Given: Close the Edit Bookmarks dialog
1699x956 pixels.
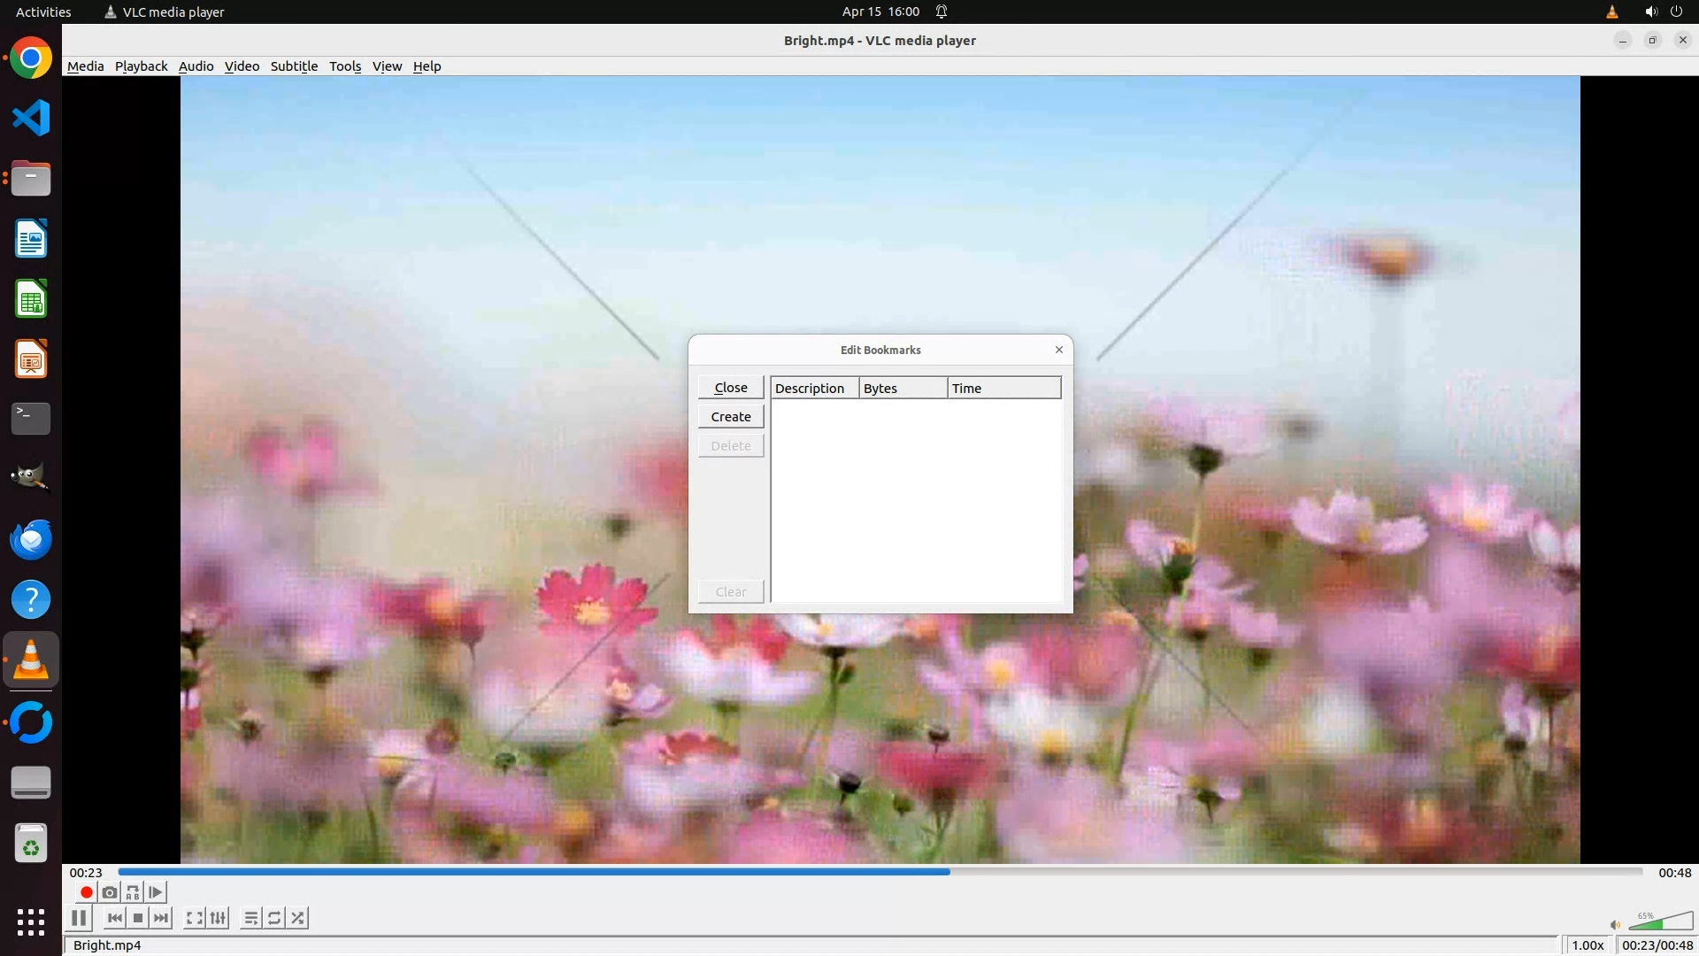Looking at the screenshot, I should tap(730, 388).
